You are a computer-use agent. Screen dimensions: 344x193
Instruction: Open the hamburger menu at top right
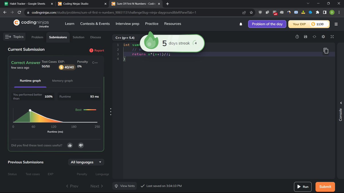click(x=336, y=24)
